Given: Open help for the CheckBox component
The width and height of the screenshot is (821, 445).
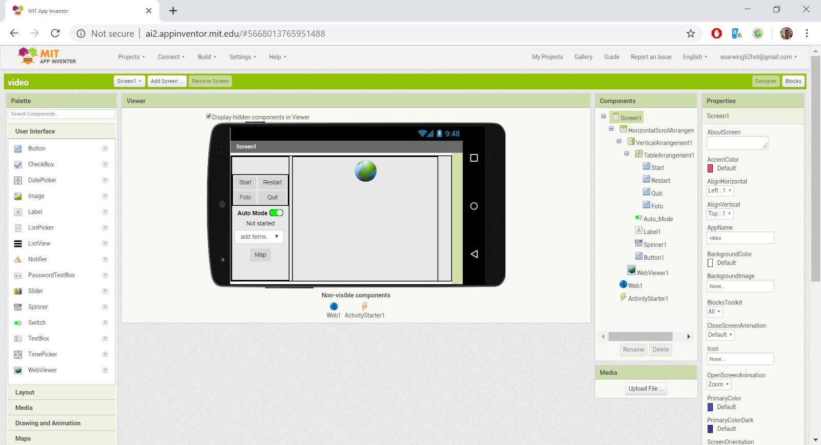Looking at the screenshot, I should tap(105, 165).
